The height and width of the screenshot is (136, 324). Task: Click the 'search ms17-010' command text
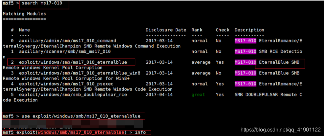[42, 3]
